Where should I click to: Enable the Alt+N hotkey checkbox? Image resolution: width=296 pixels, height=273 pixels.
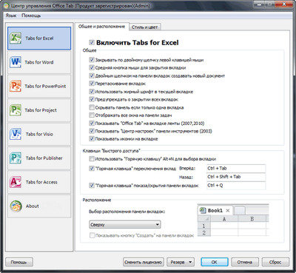point(92,159)
